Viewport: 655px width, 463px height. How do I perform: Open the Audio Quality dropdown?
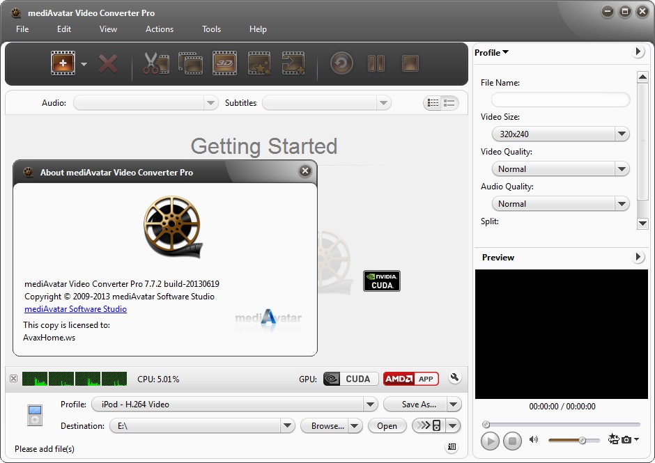click(560, 203)
